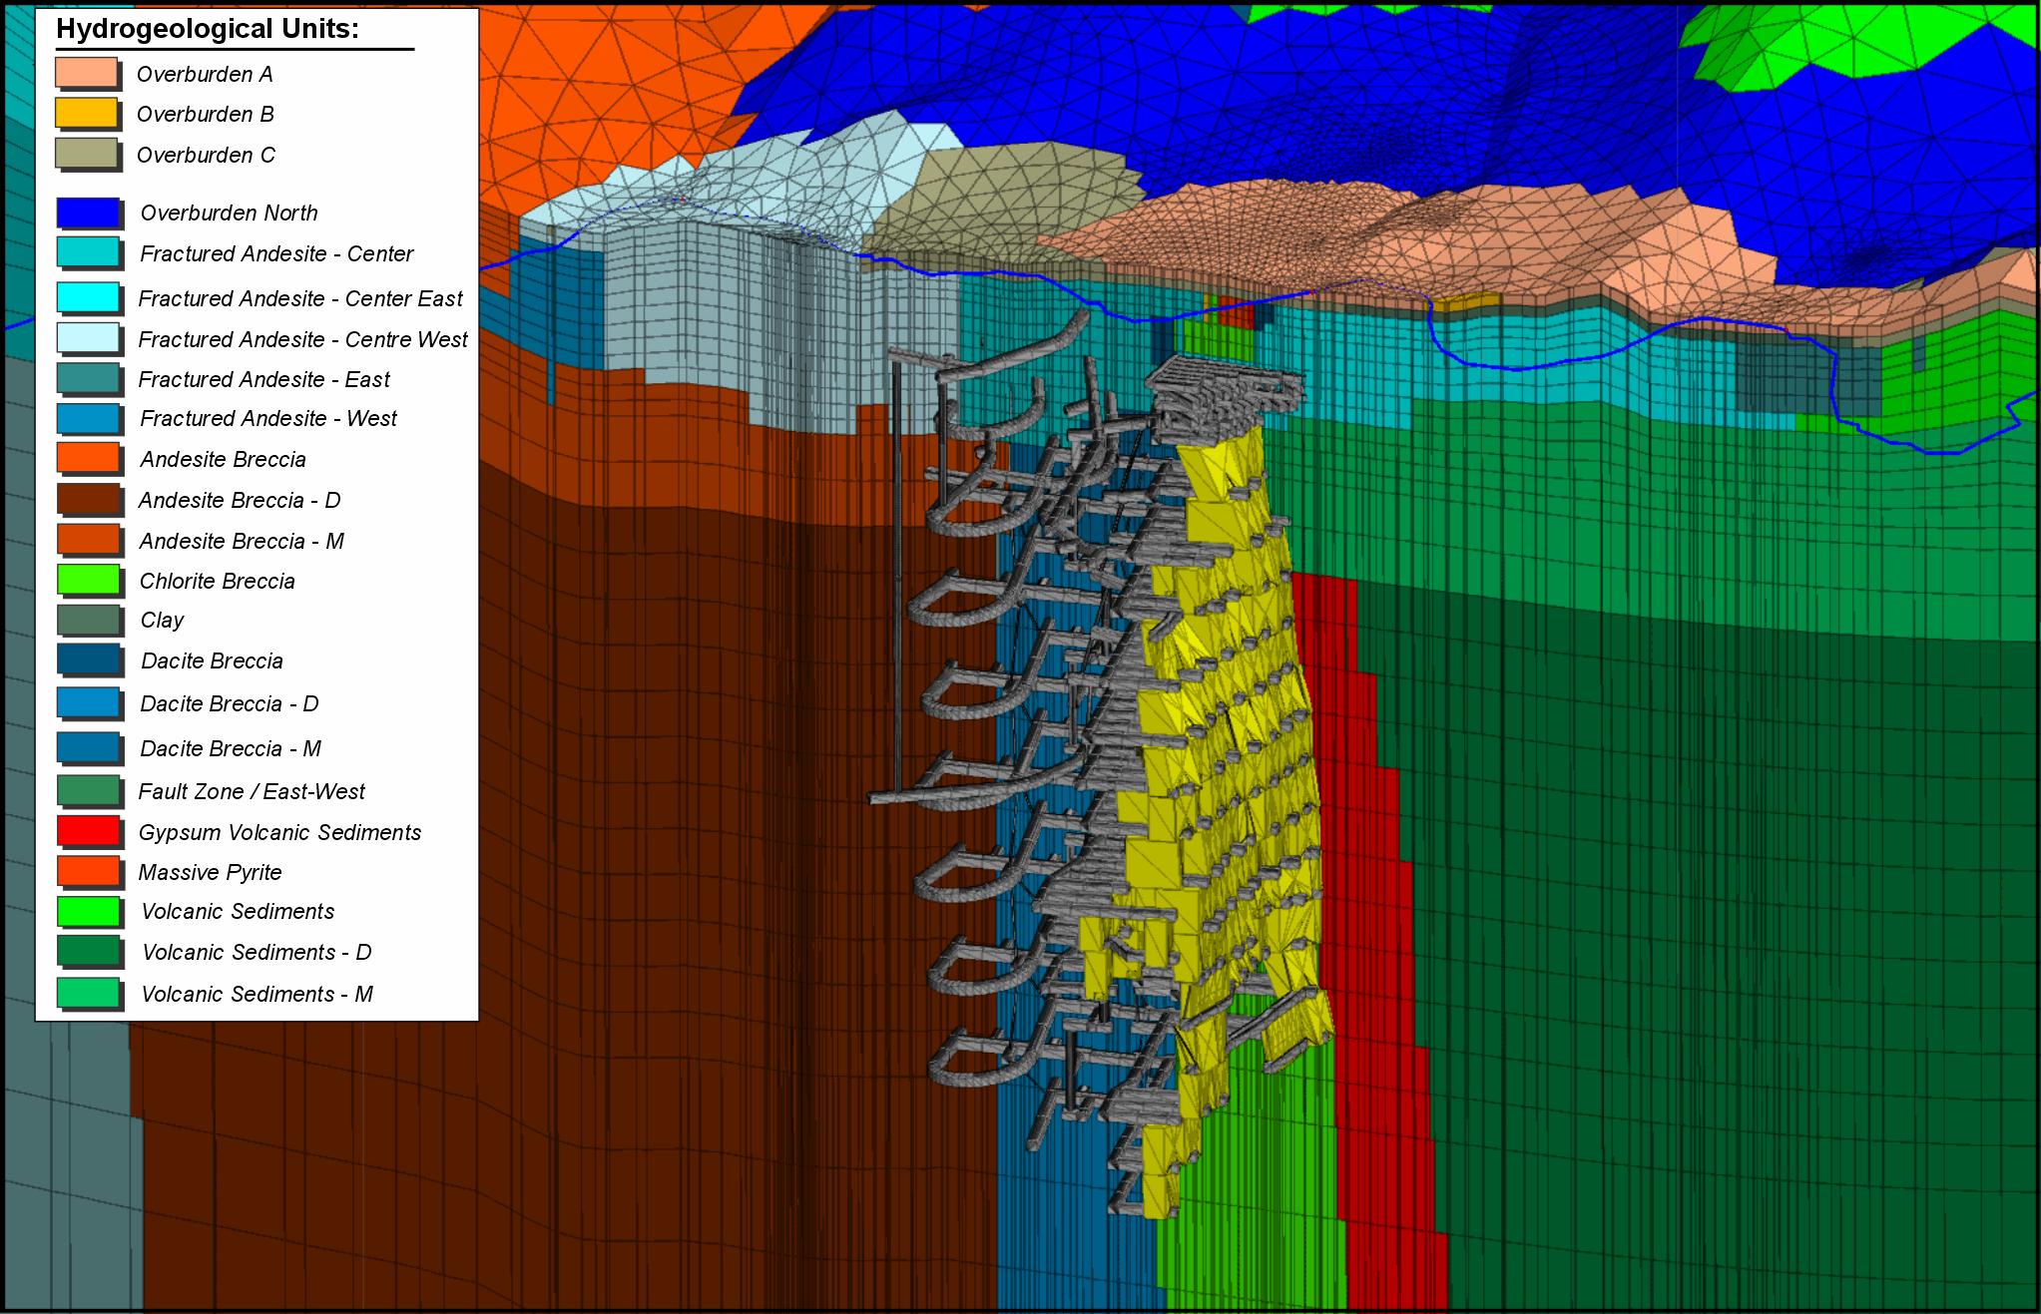Select the Fractured Andesite - Center East swatch
Image resolution: width=2041 pixels, height=1314 pixels.
[89, 297]
